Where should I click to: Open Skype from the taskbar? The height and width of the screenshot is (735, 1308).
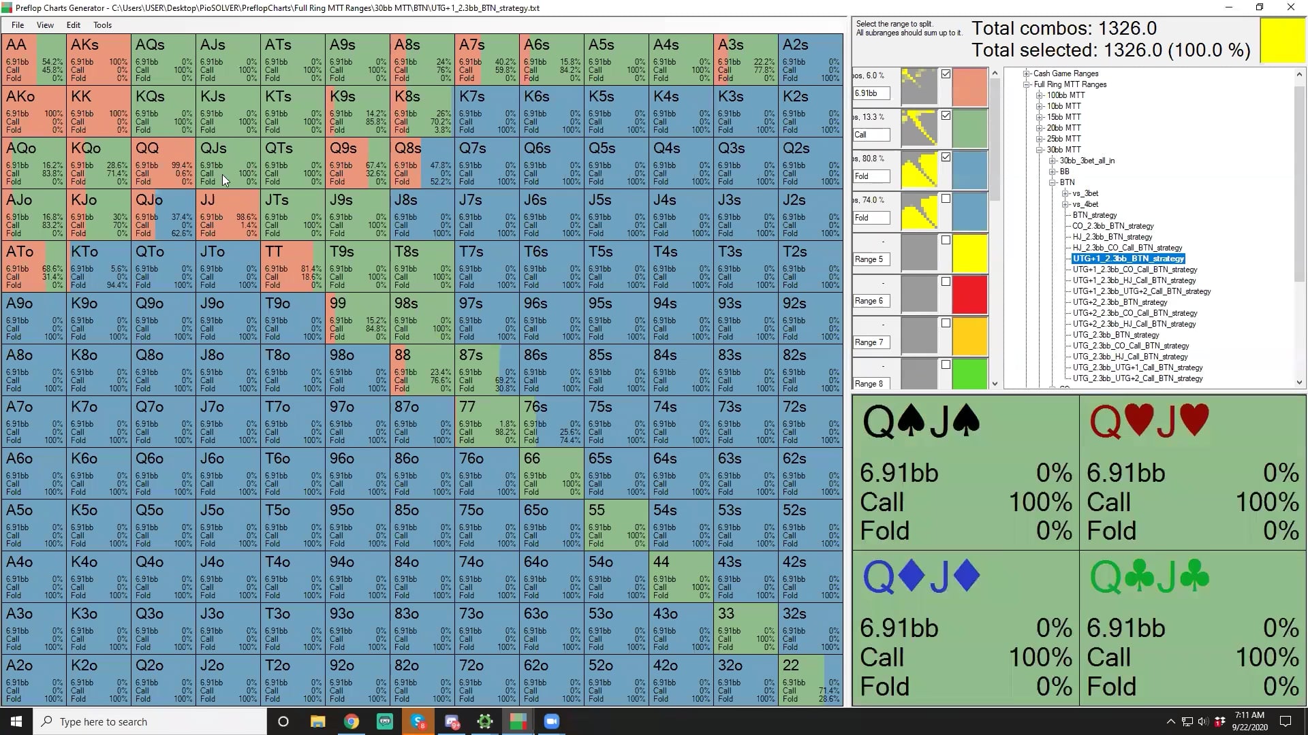point(418,721)
